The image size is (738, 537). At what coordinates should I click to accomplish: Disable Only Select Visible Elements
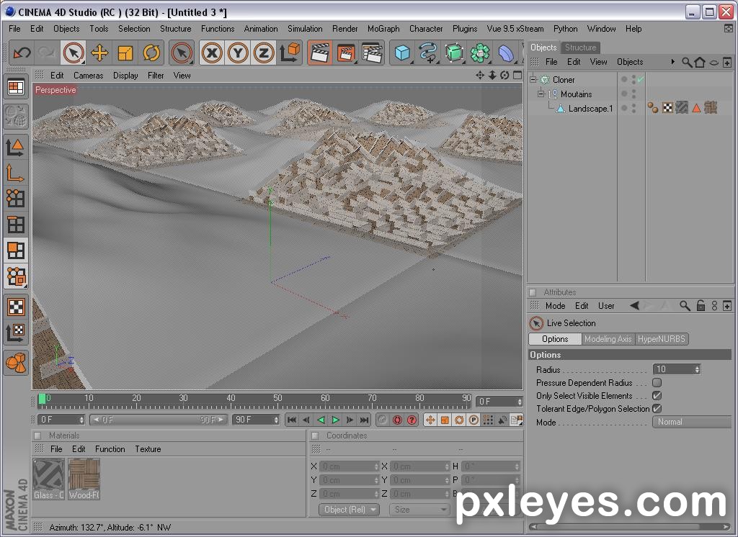(657, 395)
